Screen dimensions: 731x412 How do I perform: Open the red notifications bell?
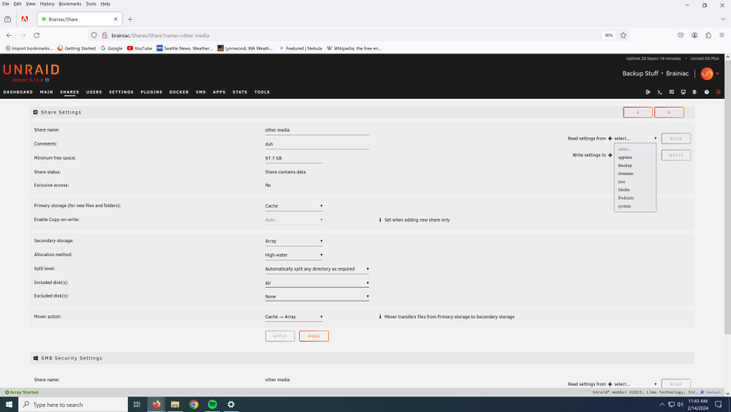719,92
